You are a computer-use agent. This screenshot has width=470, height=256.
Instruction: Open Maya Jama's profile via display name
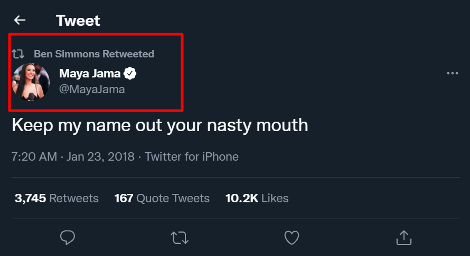click(90, 73)
